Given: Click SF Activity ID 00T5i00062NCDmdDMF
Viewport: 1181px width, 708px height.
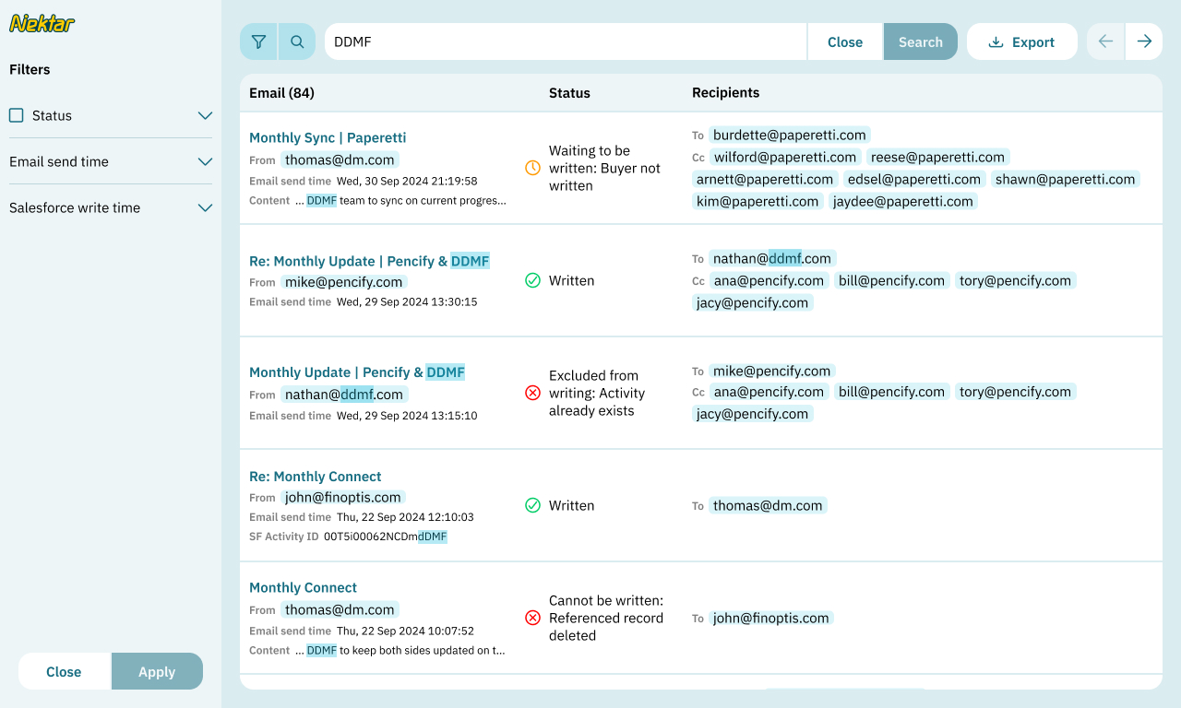Looking at the screenshot, I should [386, 537].
